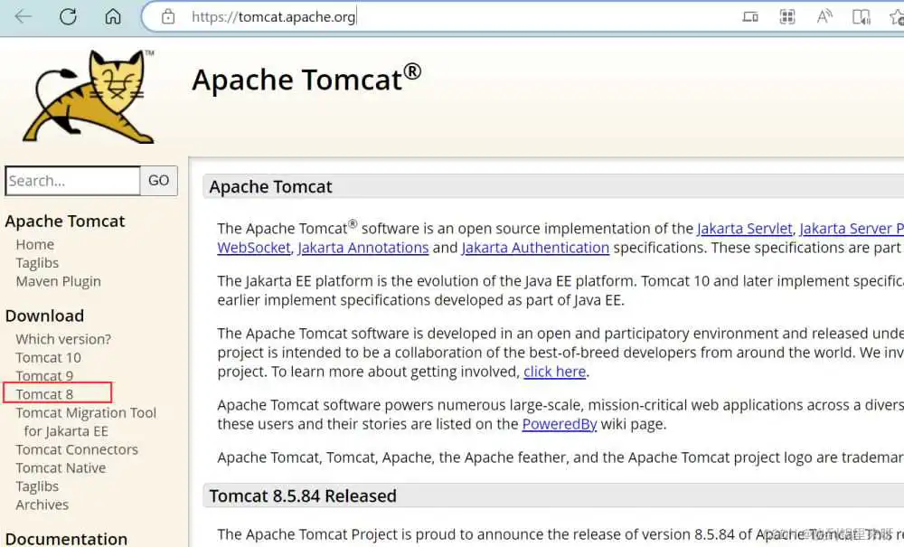Click the QR code grid icon in address bar

(787, 16)
